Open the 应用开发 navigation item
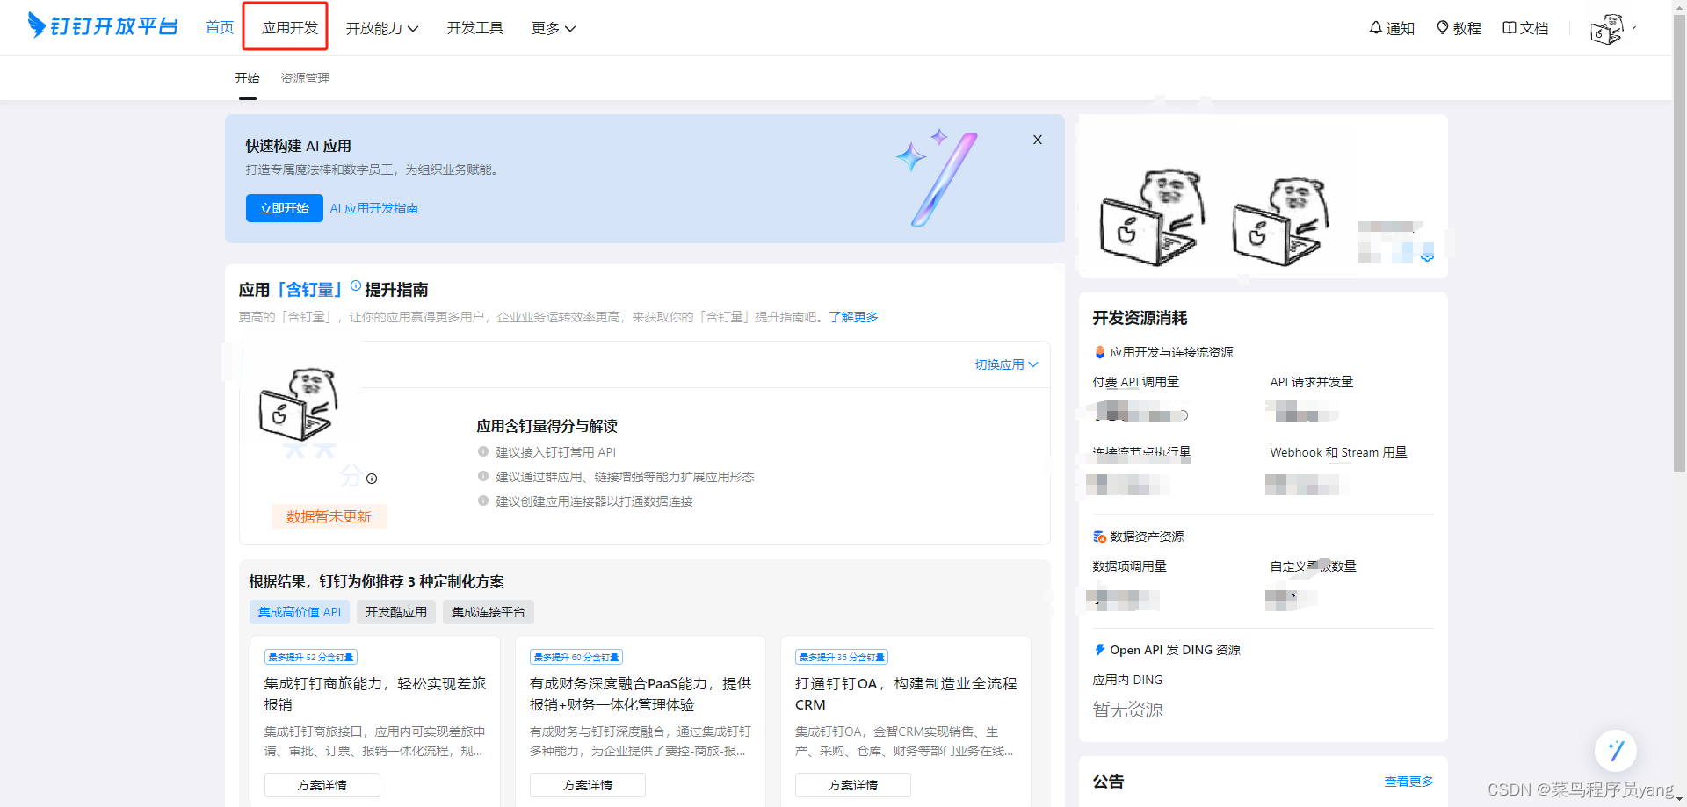 [x=289, y=28]
